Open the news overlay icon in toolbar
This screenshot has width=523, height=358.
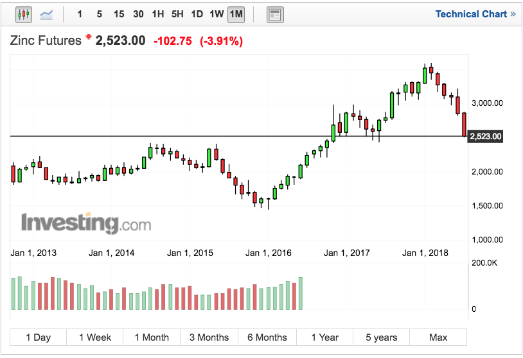(x=275, y=15)
